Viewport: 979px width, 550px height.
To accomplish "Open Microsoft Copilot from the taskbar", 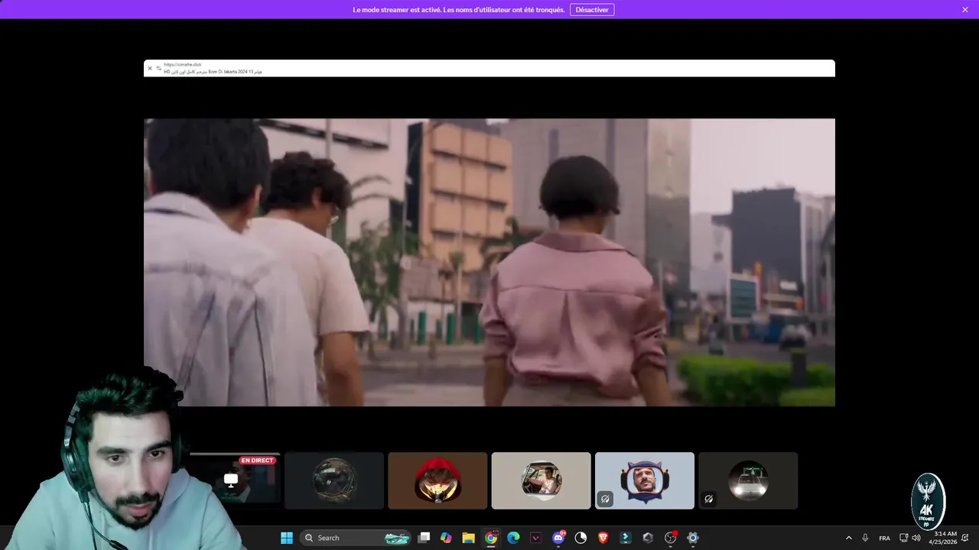I will pos(446,538).
